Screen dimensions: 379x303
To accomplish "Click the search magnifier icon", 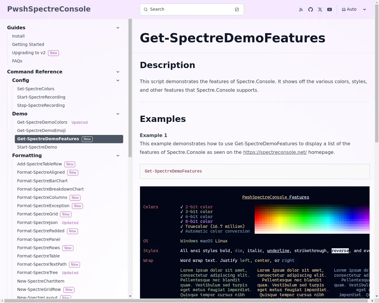I will tap(146, 9).
